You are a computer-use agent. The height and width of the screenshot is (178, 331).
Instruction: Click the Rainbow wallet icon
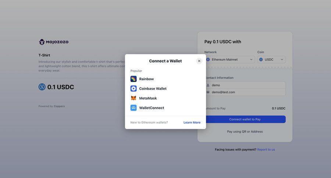point(134,79)
